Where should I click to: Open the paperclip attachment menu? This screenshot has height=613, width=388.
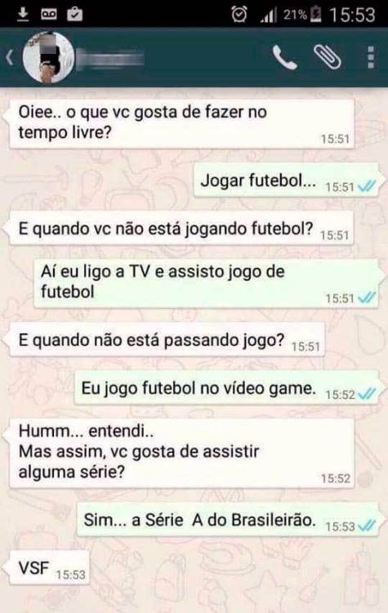point(328,57)
